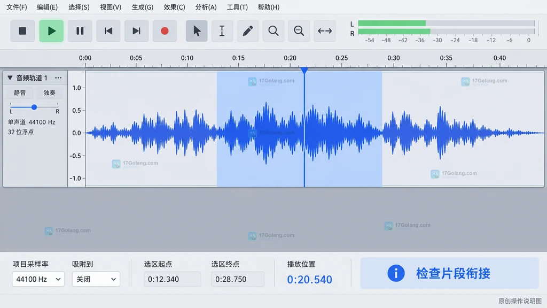Click the 1.0 amplitude scale label
The width and height of the screenshot is (547, 308).
pos(76,88)
